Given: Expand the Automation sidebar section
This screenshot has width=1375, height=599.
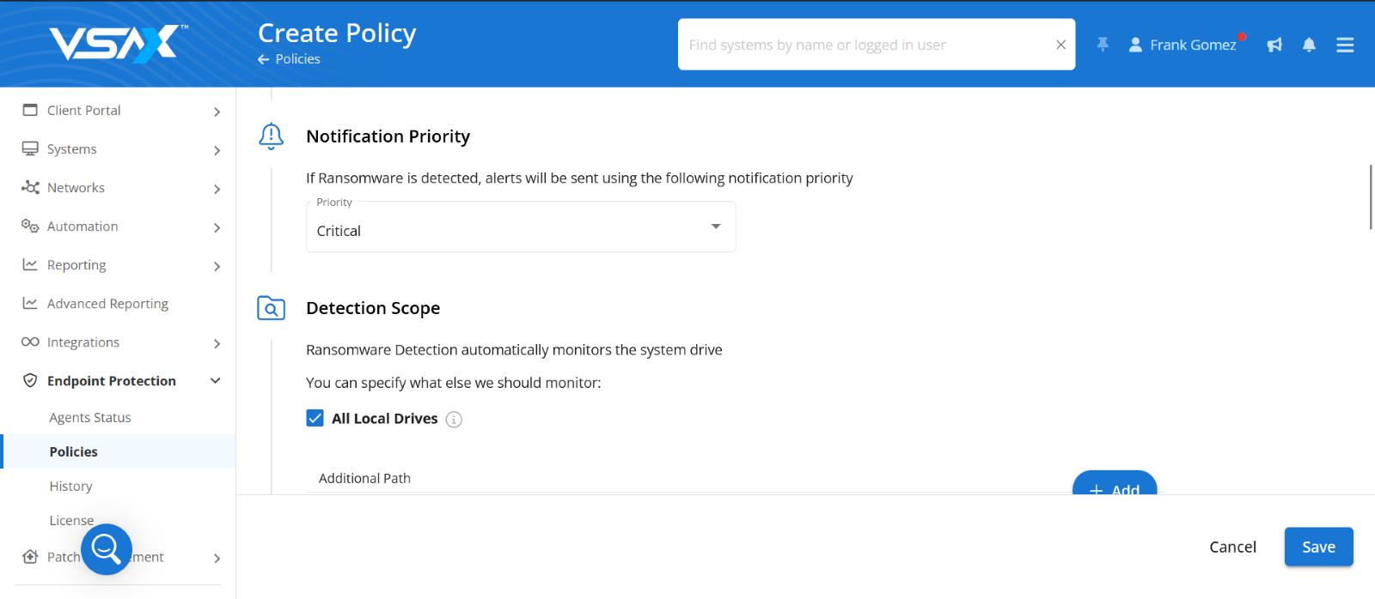Looking at the screenshot, I should (x=121, y=227).
